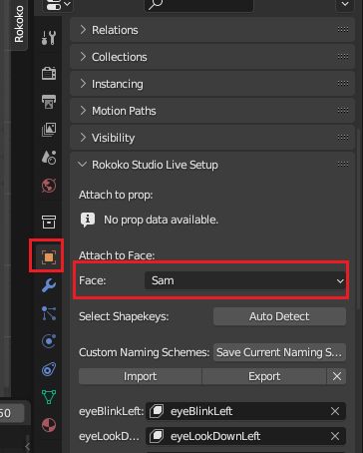Image resolution: width=363 pixels, height=453 pixels.
Task: Open the View Layer properties tab
Action: pyautogui.click(x=49, y=130)
